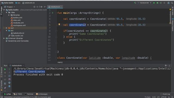The height and width of the screenshot is (98, 174).
Task: Open the Terminal tool window tab
Action: (29, 94)
